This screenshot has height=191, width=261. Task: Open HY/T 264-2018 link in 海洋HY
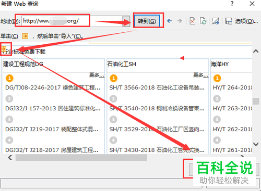232,87
